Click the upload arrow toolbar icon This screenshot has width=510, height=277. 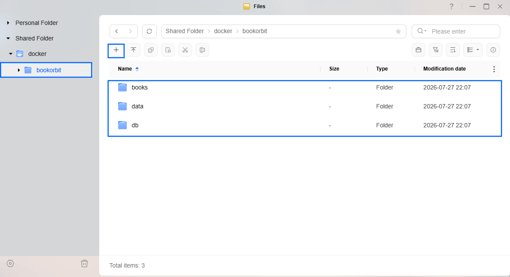(x=133, y=50)
